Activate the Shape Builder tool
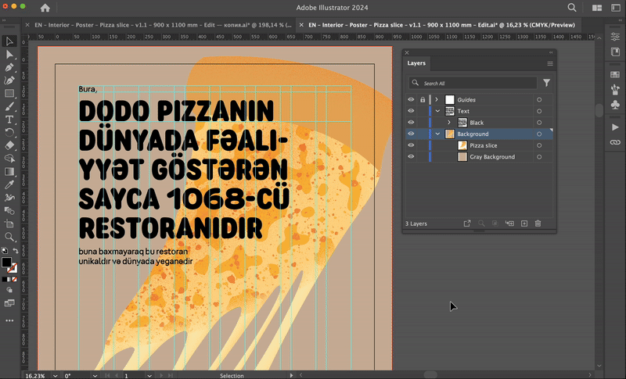Screen dimensions: 626x379 [9, 159]
